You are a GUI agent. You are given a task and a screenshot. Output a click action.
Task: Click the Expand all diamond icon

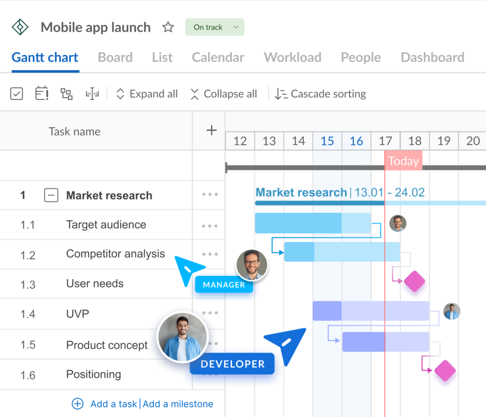[121, 93]
